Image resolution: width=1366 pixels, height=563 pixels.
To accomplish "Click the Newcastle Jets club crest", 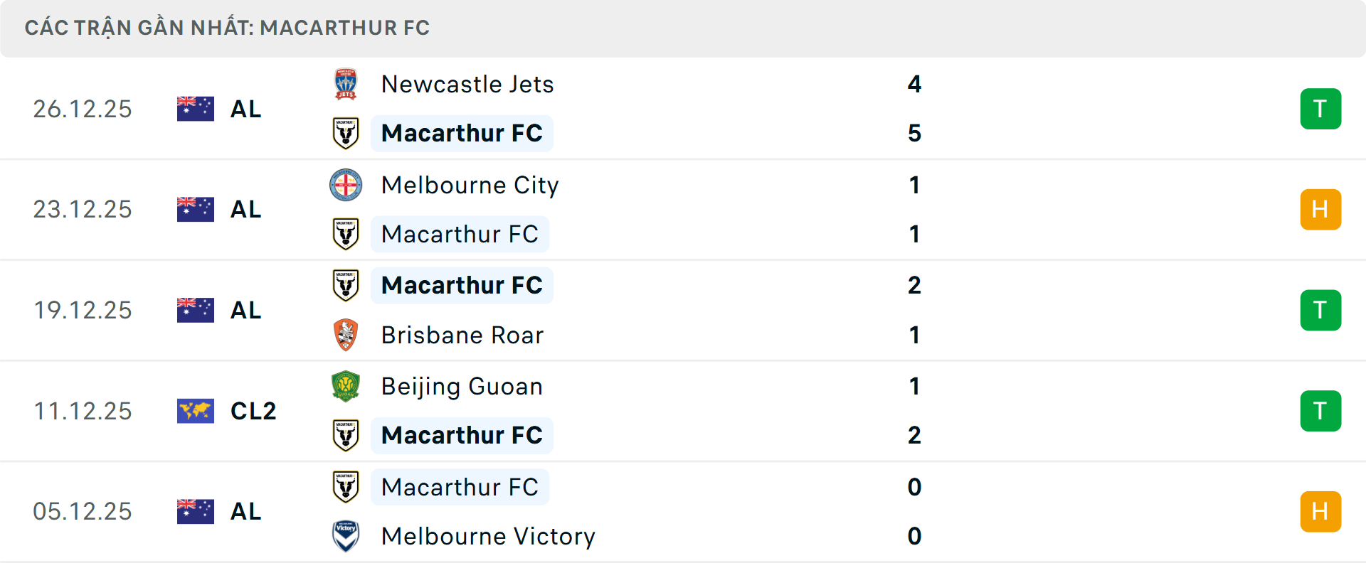I will 346,84.
